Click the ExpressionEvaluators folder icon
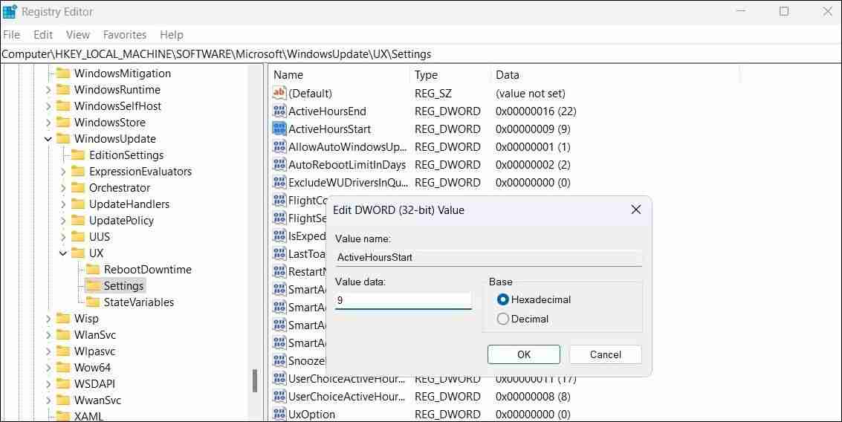 coord(78,172)
